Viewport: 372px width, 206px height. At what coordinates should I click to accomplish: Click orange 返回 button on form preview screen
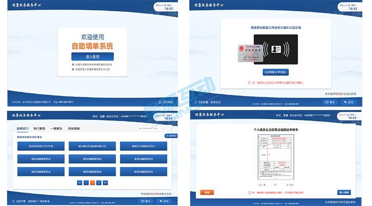[207, 192]
